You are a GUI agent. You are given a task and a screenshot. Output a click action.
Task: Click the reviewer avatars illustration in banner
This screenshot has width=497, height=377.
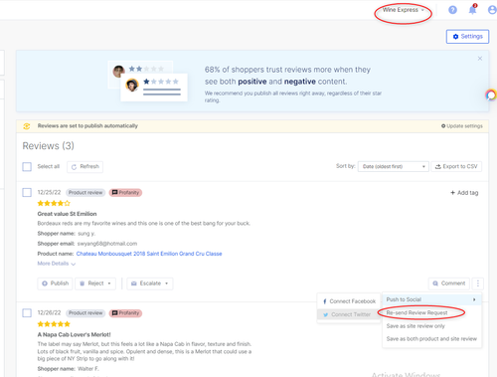tap(147, 82)
